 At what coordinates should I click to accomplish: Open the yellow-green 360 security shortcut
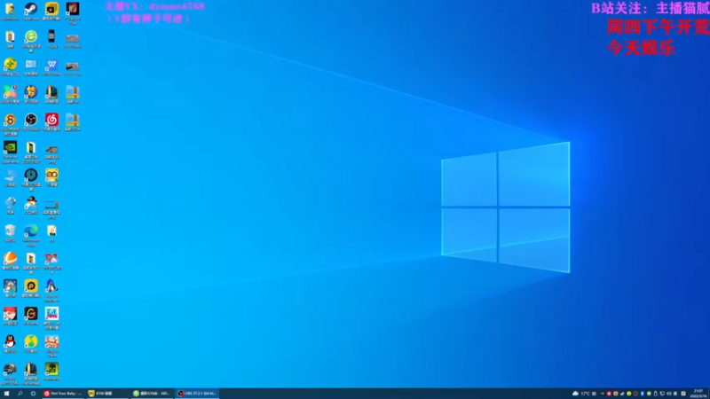(x=10, y=66)
